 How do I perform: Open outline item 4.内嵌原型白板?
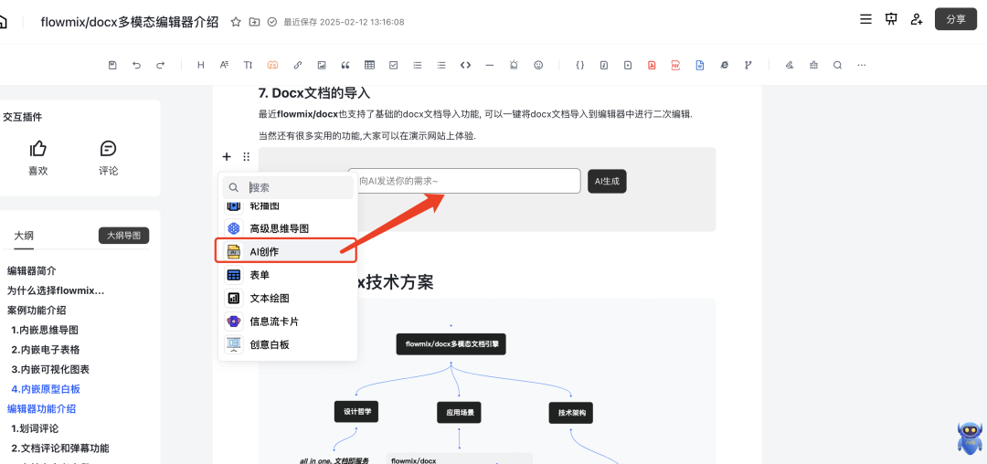[x=46, y=388]
